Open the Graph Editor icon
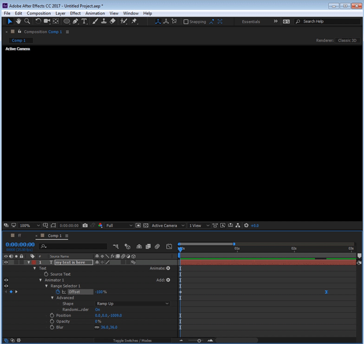 [x=169, y=246]
